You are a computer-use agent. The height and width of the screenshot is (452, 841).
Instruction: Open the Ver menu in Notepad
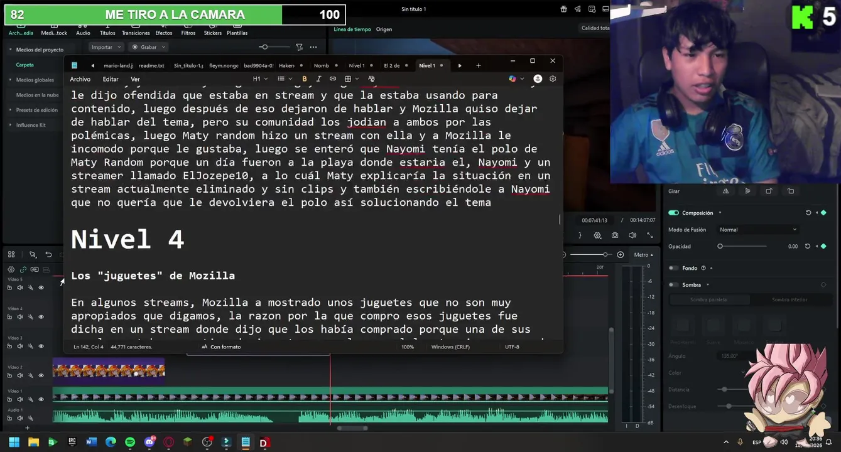(x=135, y=79)
